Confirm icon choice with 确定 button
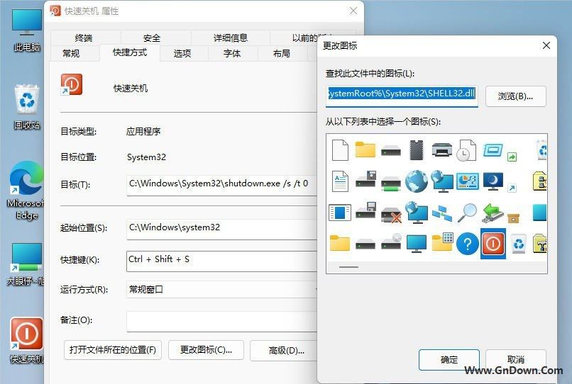 449,360
